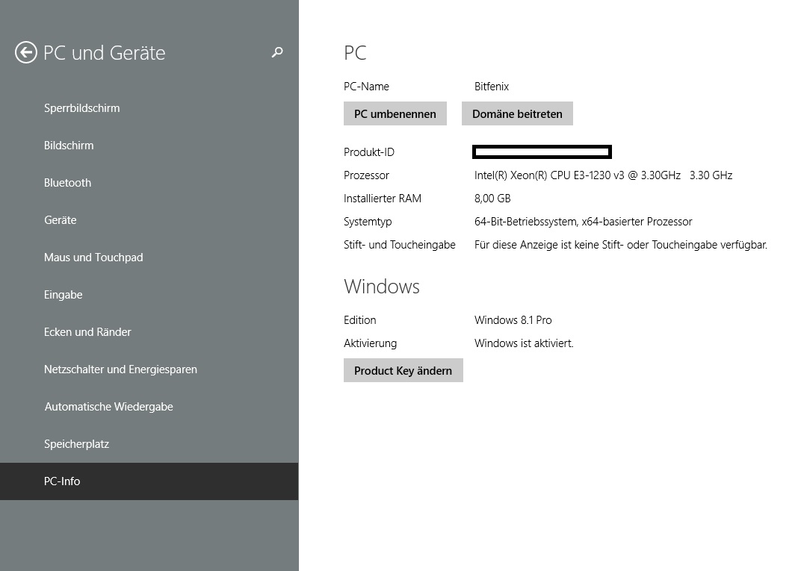Click the 64-Bit-Betriebssystem system type text
This screenshot has width=807, height=571.
point(583,222)
